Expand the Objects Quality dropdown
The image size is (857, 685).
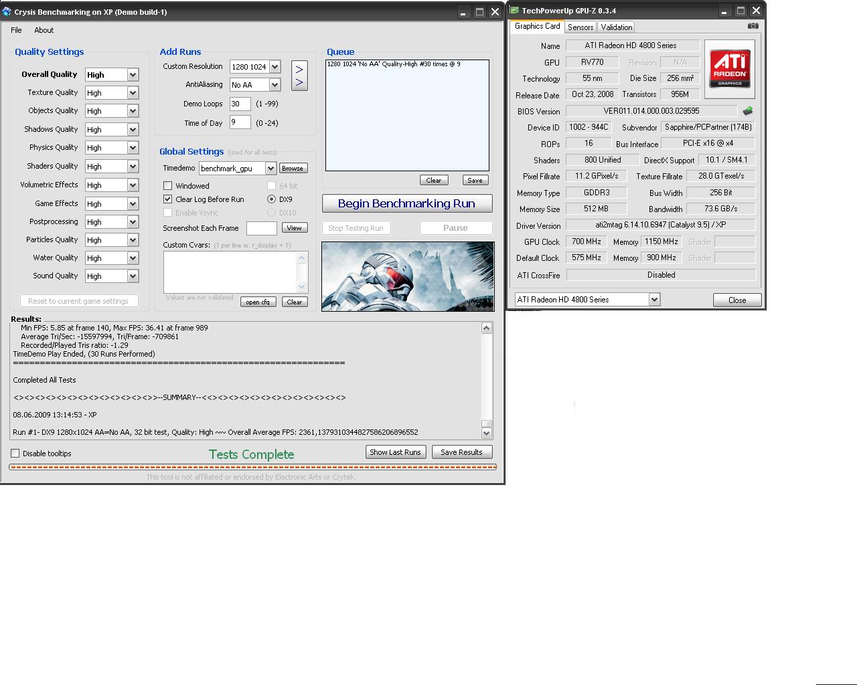[x=133, y=111]
